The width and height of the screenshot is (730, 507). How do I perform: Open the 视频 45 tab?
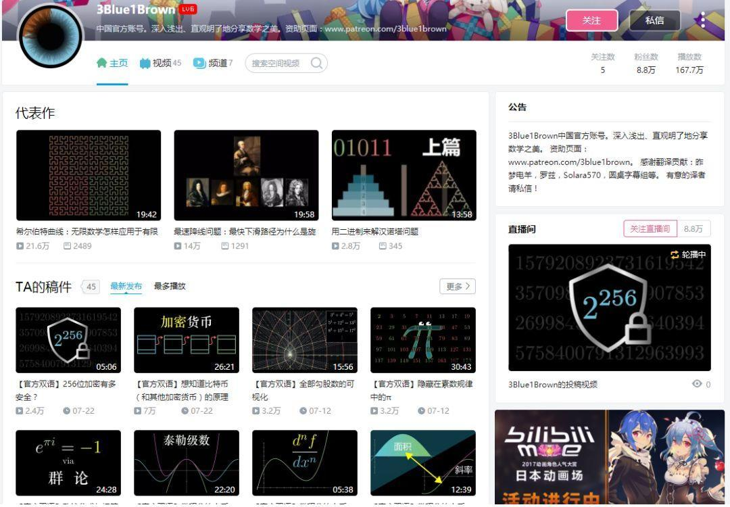161,63
